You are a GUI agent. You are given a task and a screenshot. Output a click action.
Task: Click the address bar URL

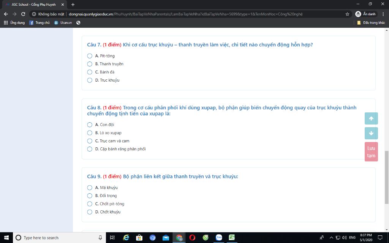[185, 14]
